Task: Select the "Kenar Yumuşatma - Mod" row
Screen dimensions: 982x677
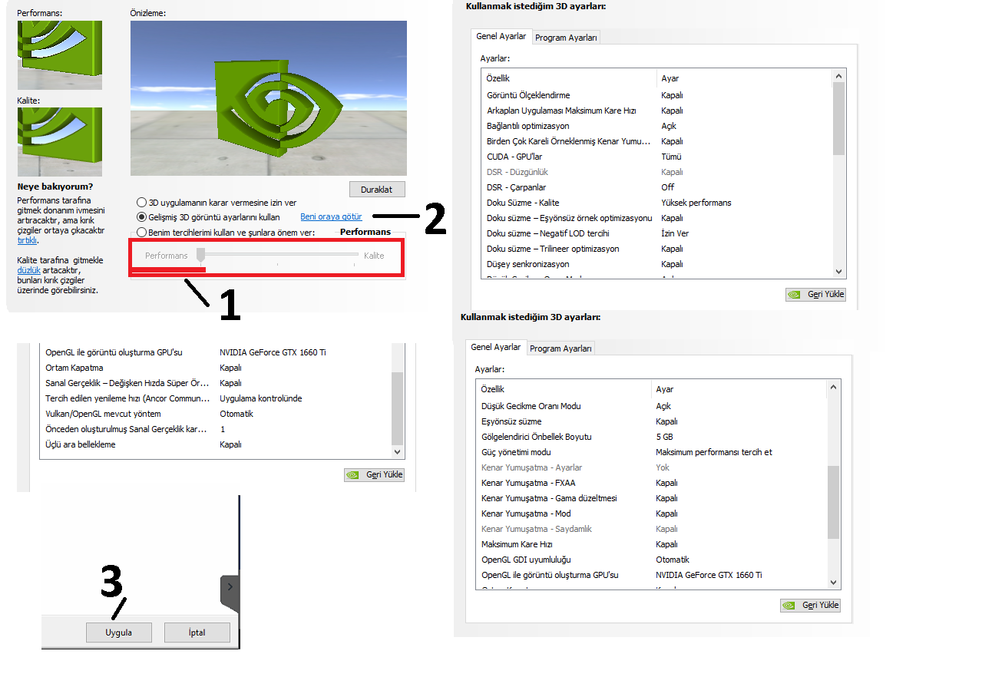Action: 651,514
